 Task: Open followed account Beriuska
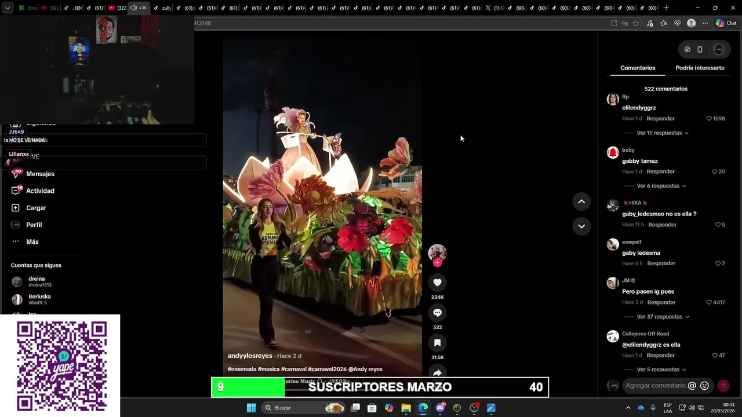39,299
